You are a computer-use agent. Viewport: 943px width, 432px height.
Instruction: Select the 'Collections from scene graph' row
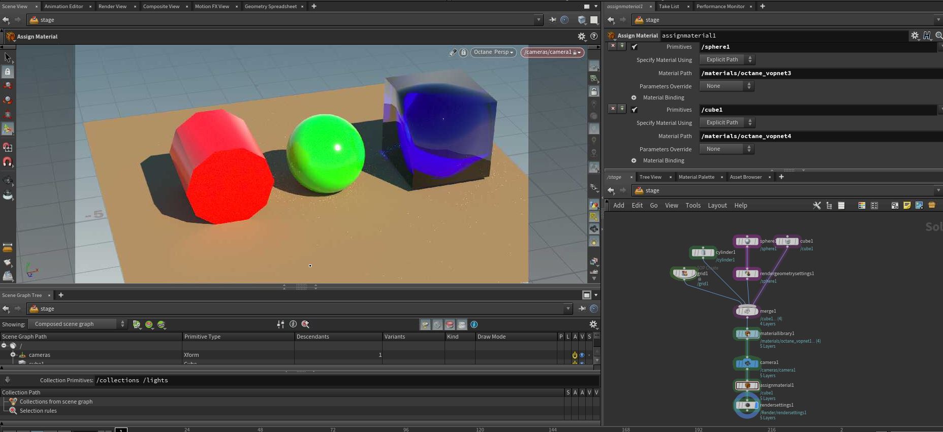pos(56,402)
